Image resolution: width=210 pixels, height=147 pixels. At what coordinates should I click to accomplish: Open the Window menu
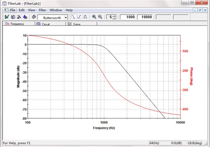pyautogui.click(x=56, y=10)
